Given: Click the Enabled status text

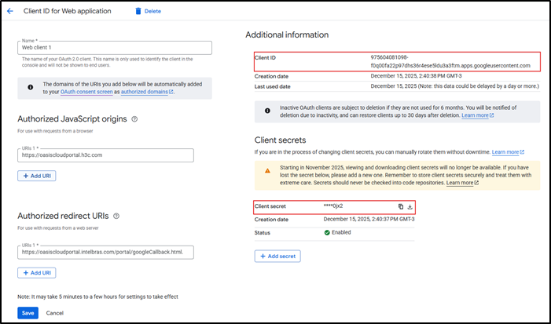Looking at the screenshot, I should click(x=341, y=232).
